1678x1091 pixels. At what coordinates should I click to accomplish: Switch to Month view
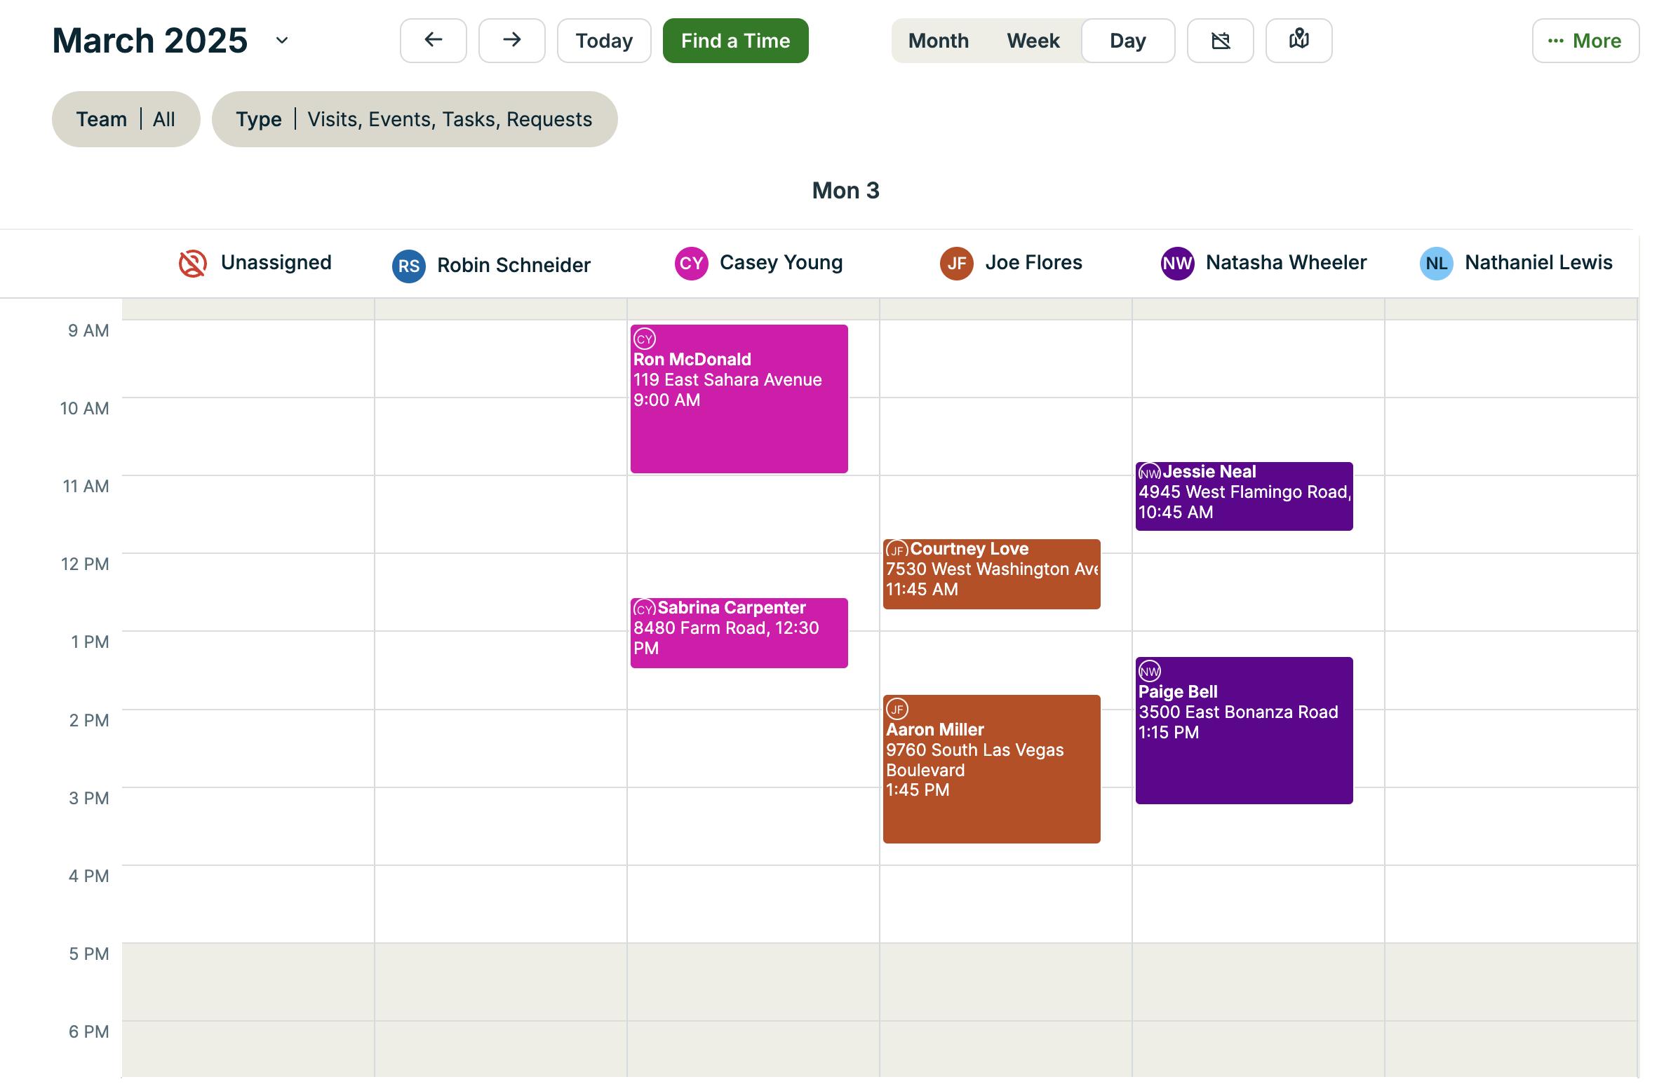(938, 41)
